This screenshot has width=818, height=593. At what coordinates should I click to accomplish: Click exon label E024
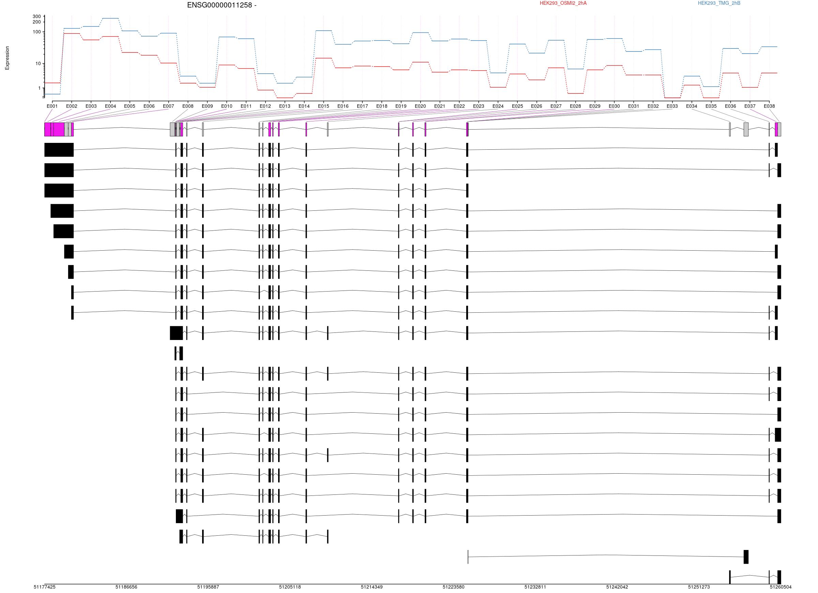[x=498, y=106]
